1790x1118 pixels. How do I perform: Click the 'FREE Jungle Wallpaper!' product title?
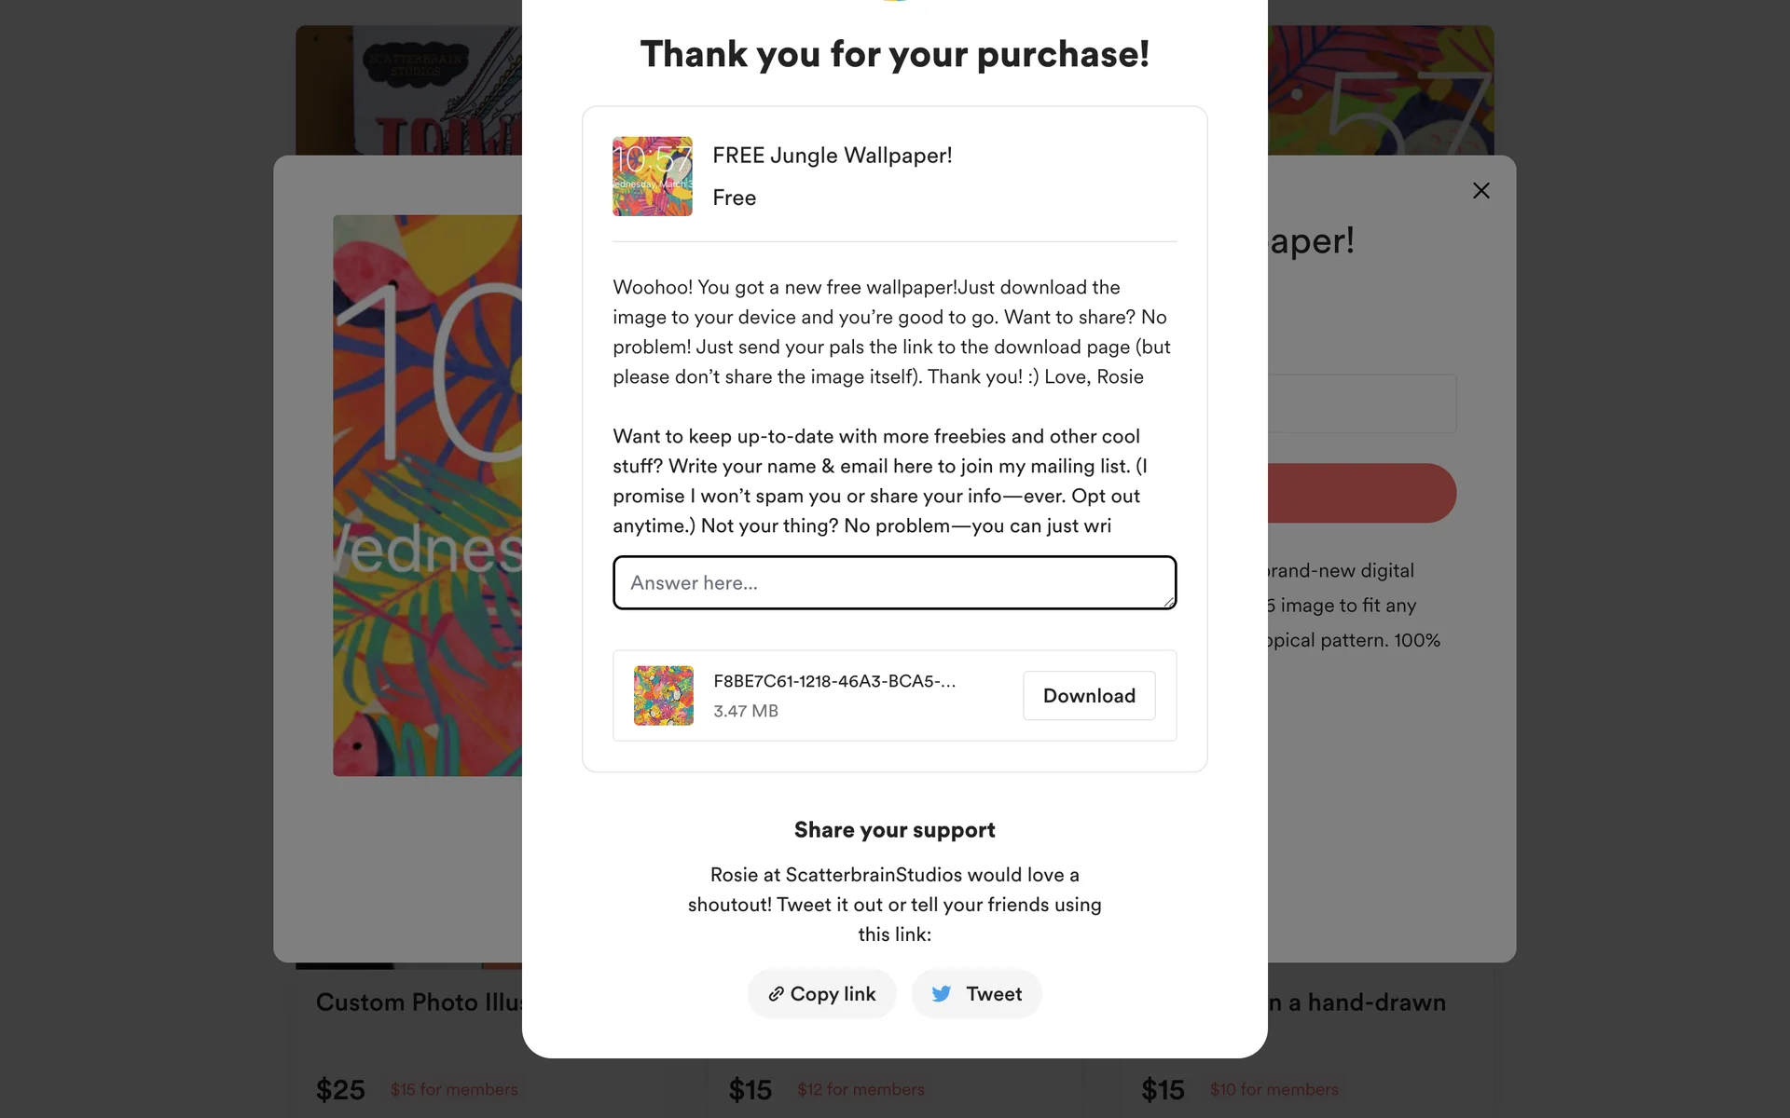click(x=832, y=156)
